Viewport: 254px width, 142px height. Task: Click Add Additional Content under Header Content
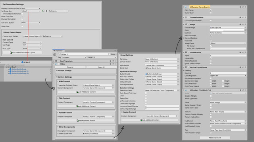pos(150,120)
